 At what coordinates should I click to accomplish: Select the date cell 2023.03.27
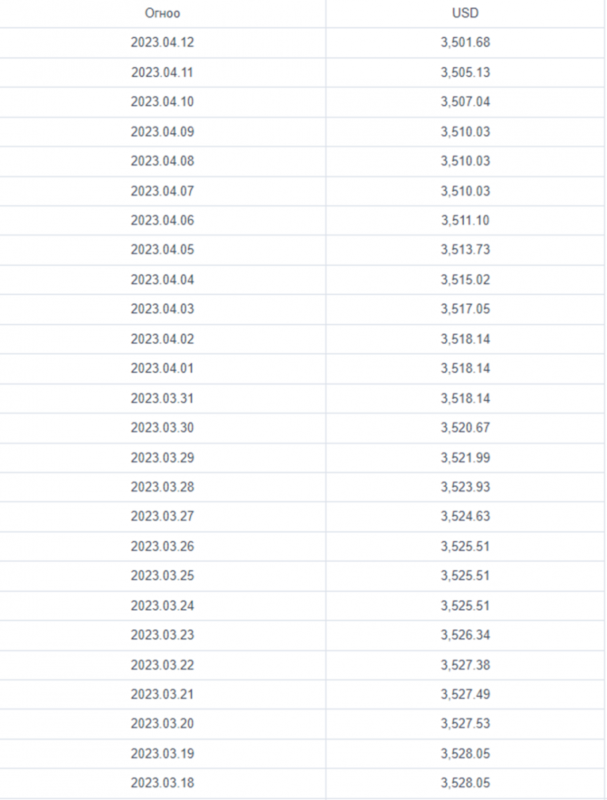pyautogui.click(x=162, y=516)
